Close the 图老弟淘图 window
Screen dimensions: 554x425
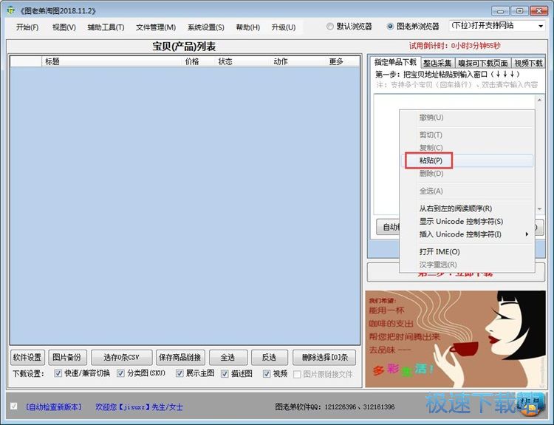coord(539,10)
